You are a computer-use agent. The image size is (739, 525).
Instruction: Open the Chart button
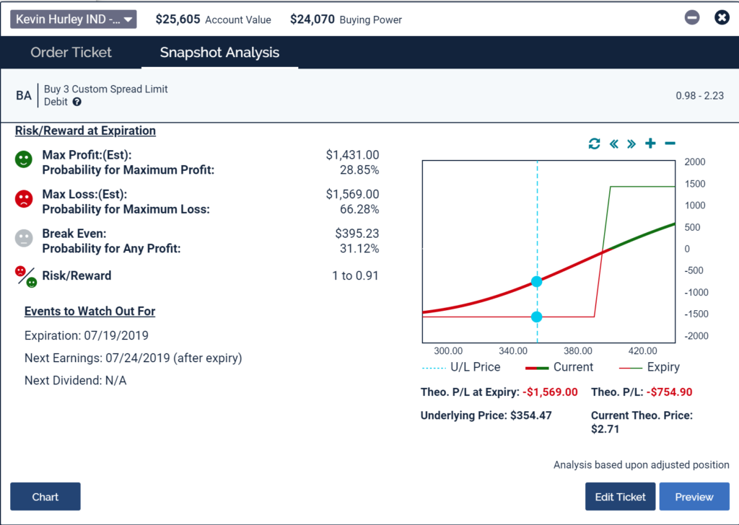click(45, 497)
